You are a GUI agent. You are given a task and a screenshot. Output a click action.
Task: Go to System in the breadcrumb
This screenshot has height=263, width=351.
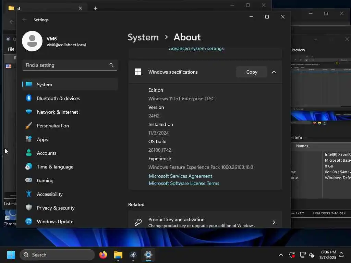[143, 37]
